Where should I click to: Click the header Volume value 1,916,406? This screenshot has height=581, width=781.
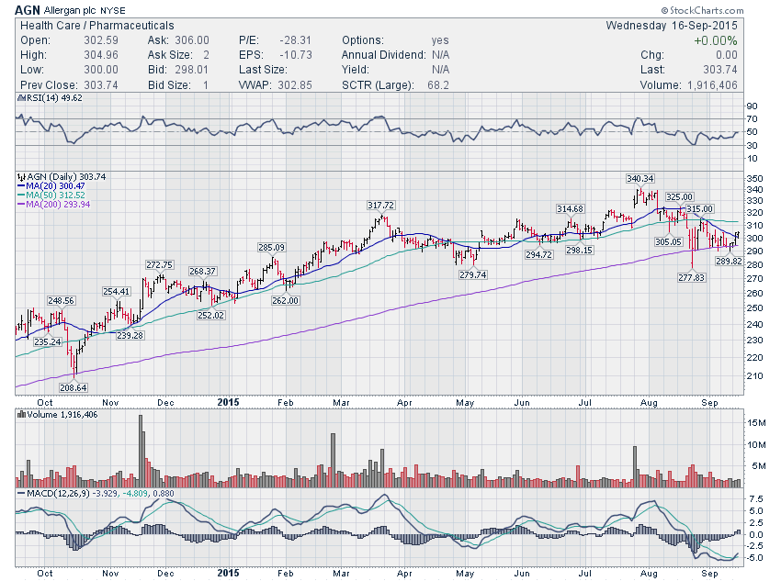pyautogui.click(x=712, y=85)
